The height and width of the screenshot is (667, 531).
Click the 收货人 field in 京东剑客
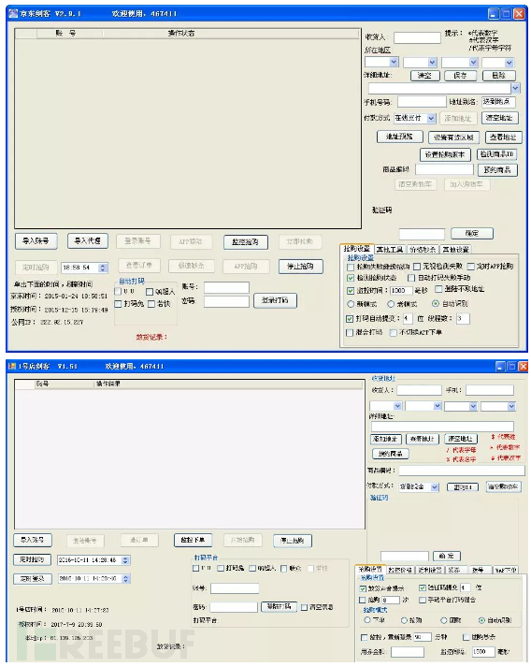(x=417, y=37)
